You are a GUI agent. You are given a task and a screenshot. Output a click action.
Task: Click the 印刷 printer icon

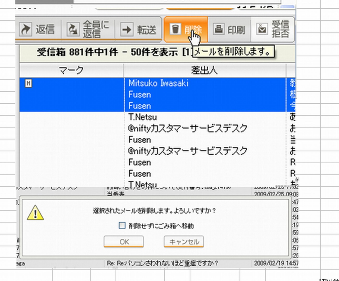[x=219, y=29]
